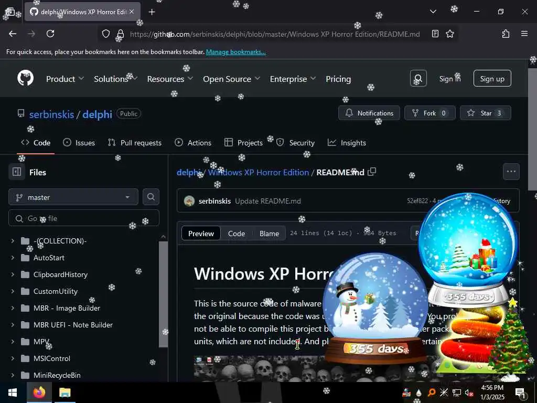Click the shield tracking protection icon

pos(106,34)
